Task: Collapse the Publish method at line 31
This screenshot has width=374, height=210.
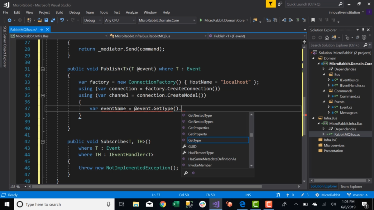Action: point(43,69)
